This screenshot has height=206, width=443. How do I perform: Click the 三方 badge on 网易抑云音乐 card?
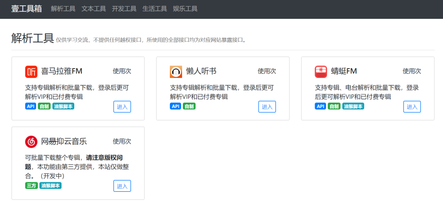(31, 185)
